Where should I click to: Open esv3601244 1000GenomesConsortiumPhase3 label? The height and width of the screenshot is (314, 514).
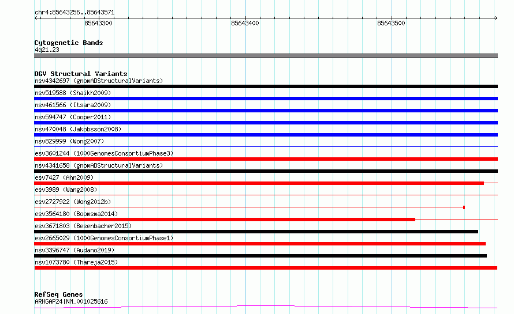tap(104, 153)
